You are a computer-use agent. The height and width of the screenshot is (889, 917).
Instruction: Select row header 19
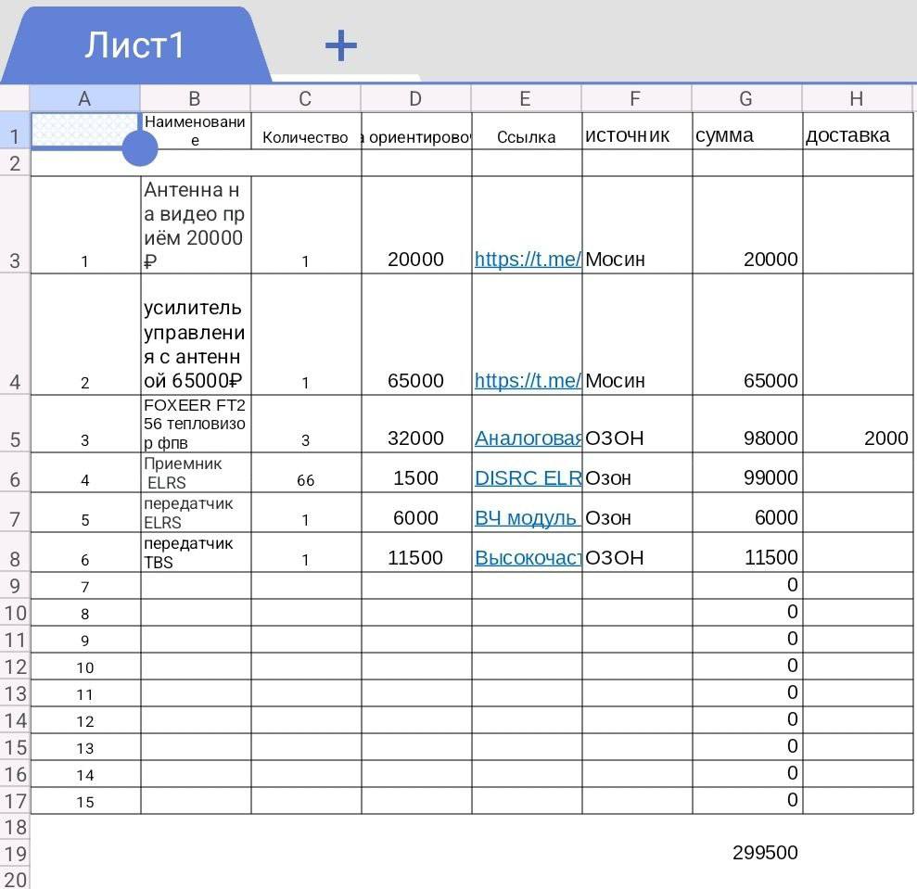click(x=15, y=854)
